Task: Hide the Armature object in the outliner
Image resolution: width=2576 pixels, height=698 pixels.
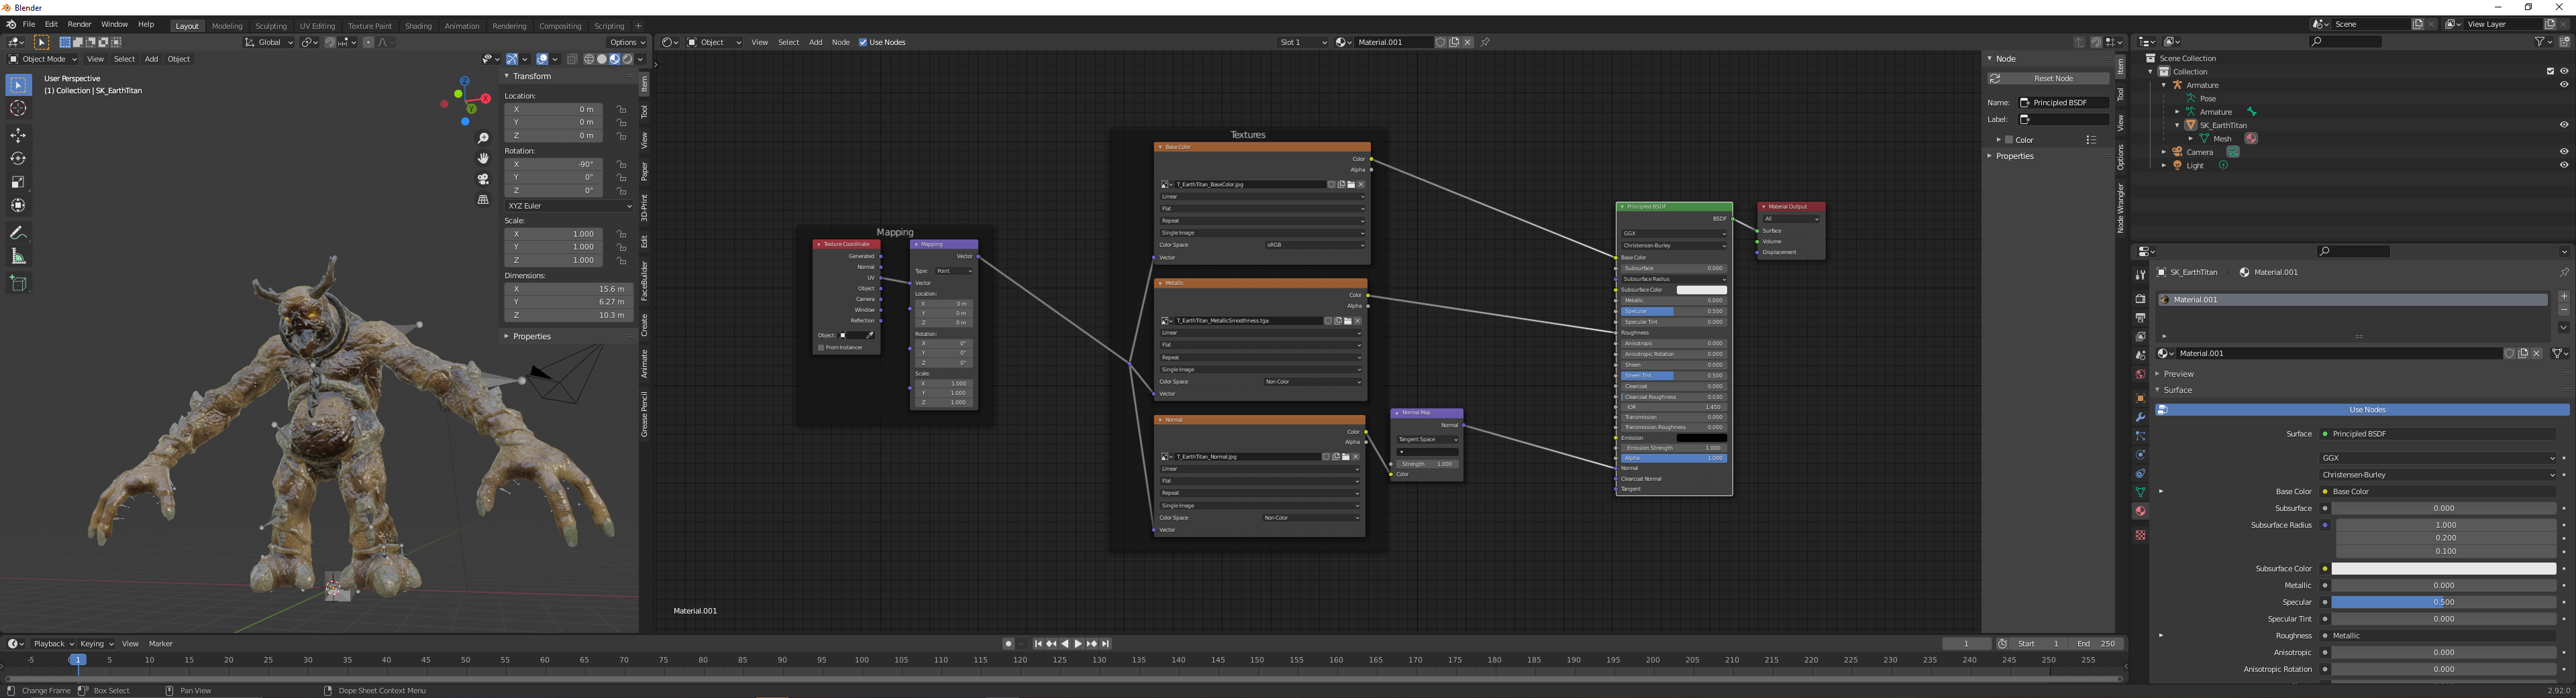Action: click(x=2563, y=84)
